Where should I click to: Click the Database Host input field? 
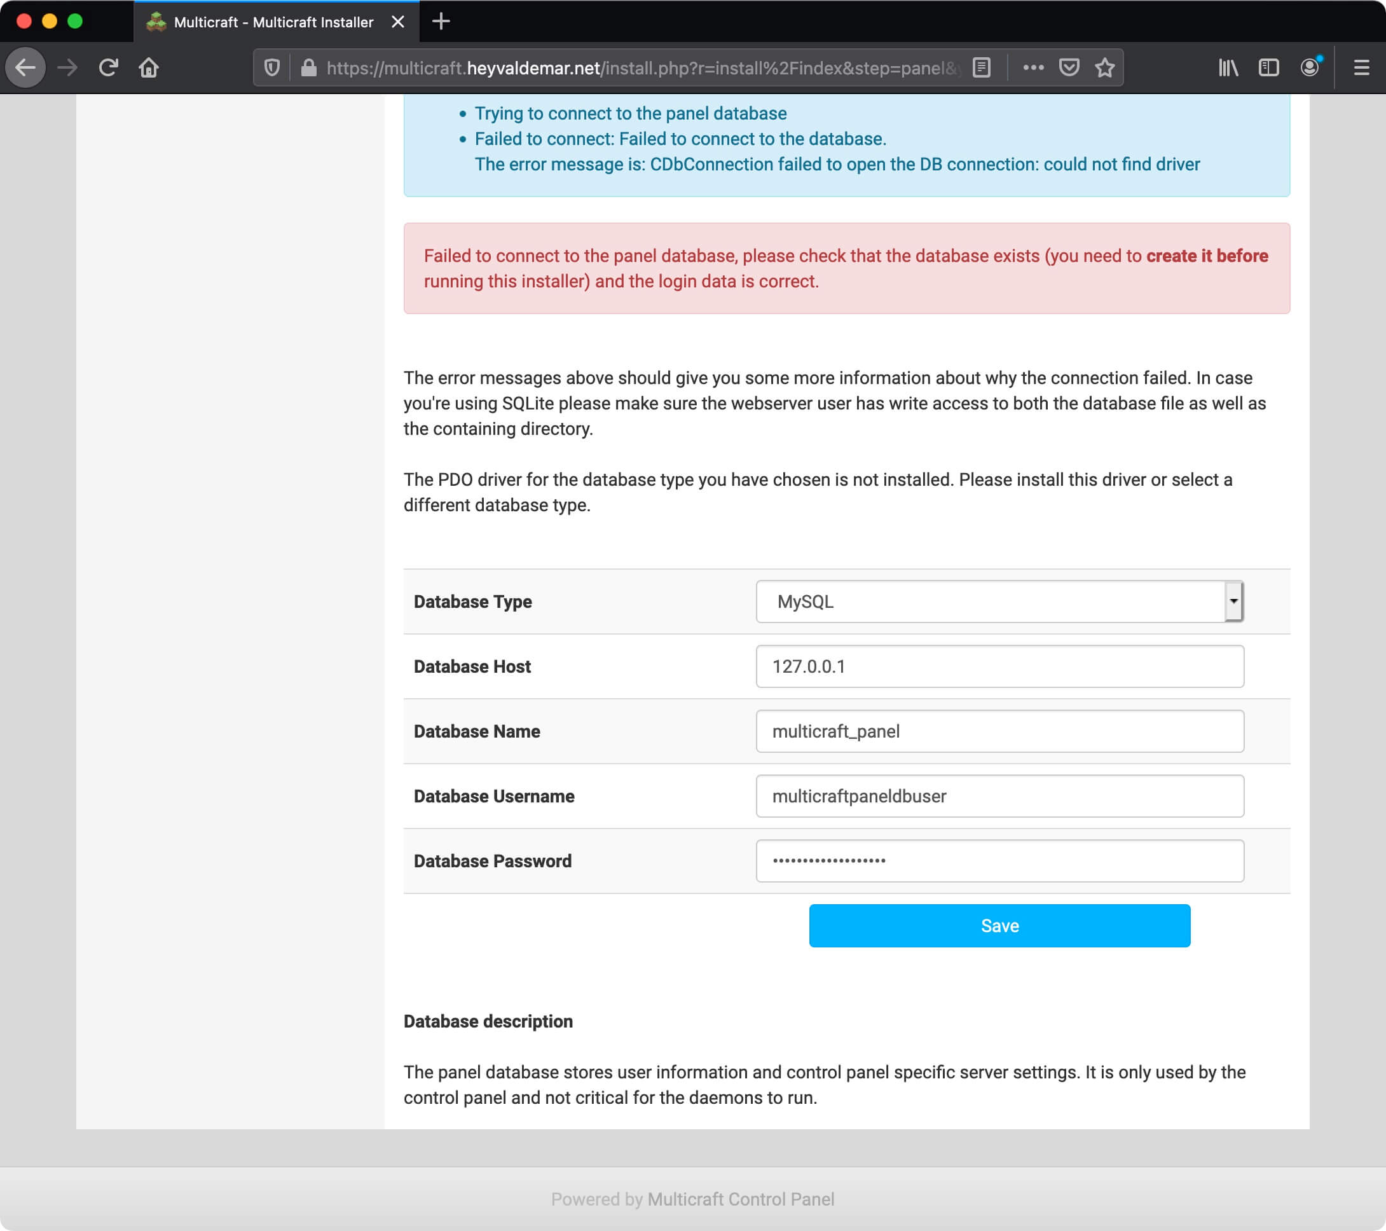pyautogui.click(x=999, y=667)
